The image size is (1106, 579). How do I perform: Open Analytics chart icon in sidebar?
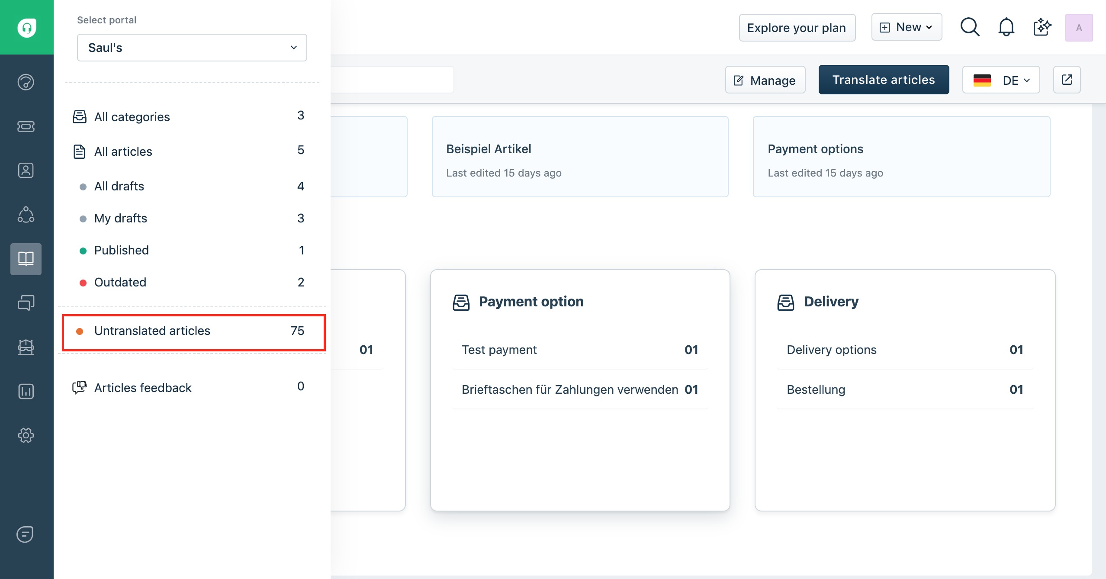click(26, 391)
